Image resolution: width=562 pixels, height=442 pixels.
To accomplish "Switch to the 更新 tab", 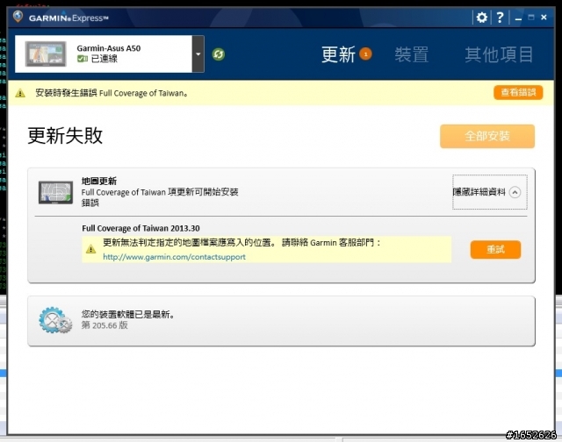I will 338,54.
